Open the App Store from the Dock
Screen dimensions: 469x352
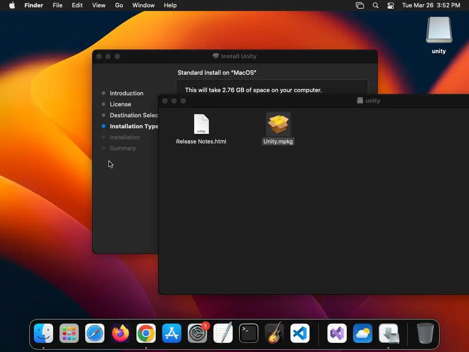pyautogui.click(x=172, y=333)
